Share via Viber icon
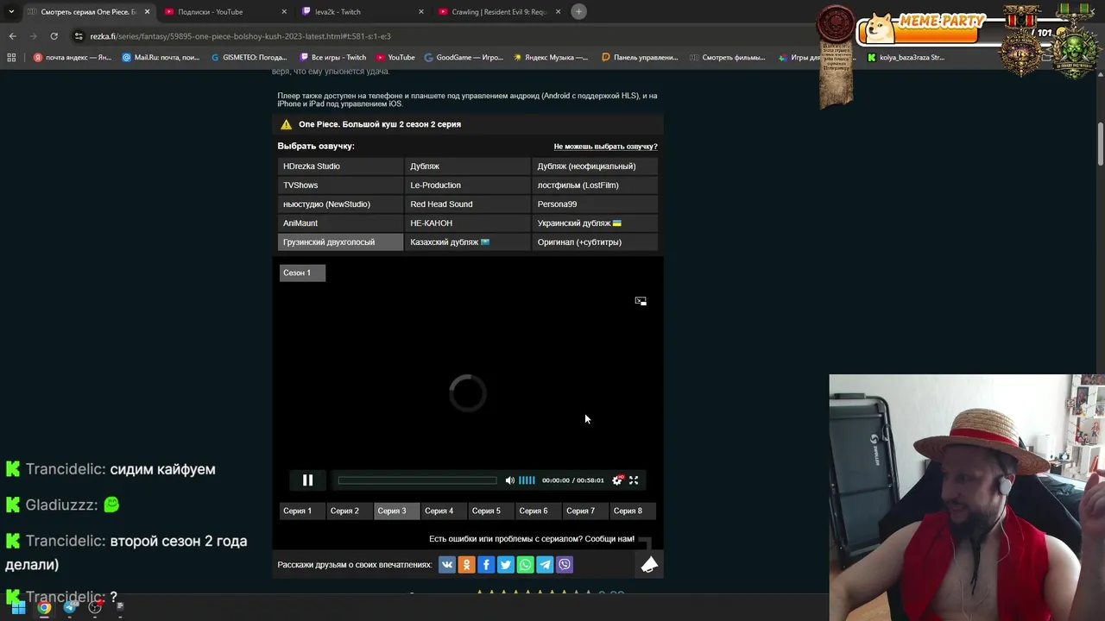Image resolution: width=1105 pixels, height=621 pixels. pos(565,565)
